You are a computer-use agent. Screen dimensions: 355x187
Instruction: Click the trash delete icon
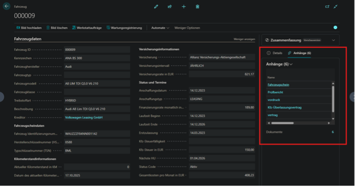coord(198,7)
